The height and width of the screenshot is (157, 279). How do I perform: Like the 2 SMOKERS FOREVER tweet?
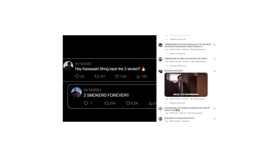tap(128, 103)
